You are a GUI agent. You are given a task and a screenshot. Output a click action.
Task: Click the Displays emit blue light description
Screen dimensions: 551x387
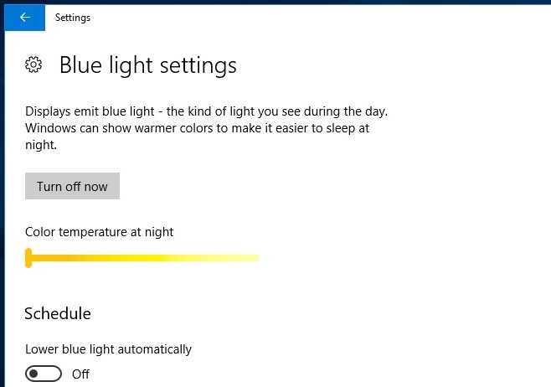(x=206, y=128)
